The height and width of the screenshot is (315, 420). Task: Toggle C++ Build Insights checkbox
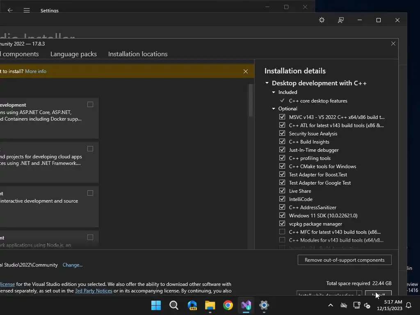282,142
